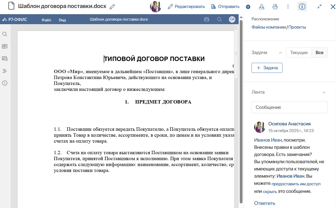This screenshot has width=336, height=208.
Task: Open the comments panel in the left sidebar
Action: click(5, 47)
